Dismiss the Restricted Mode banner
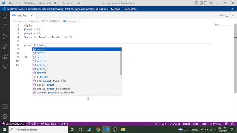This screenshot has height=133, width=237. pos(233,9)
